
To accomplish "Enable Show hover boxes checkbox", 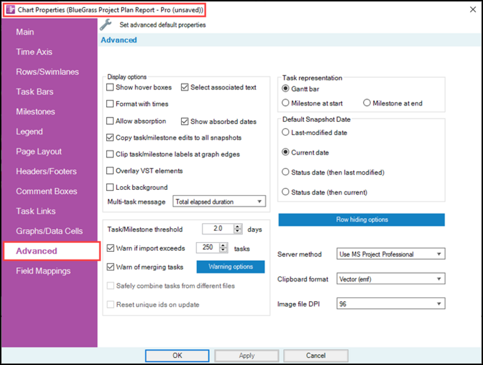I will (110, 87).
